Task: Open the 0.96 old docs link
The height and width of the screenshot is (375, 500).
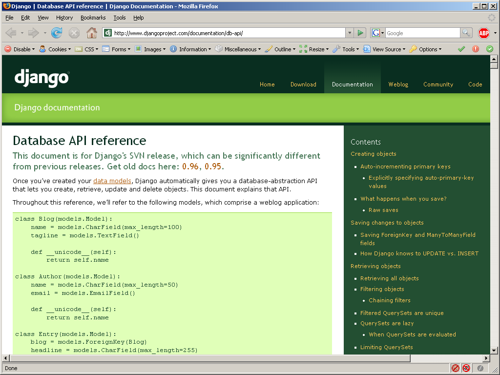Action: coord(191,167)
